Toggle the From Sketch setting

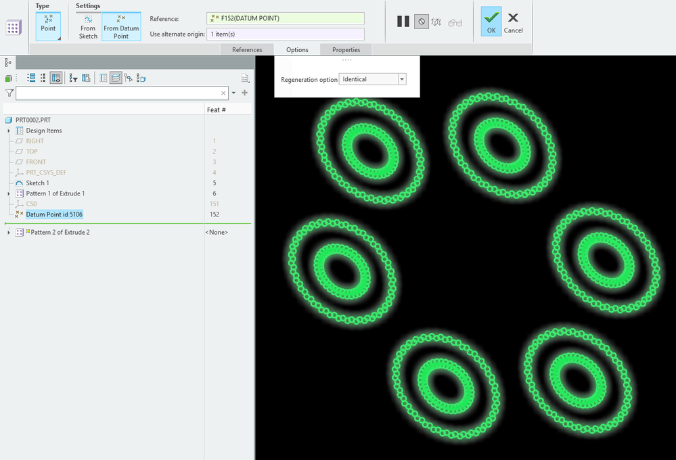(88, 27)
